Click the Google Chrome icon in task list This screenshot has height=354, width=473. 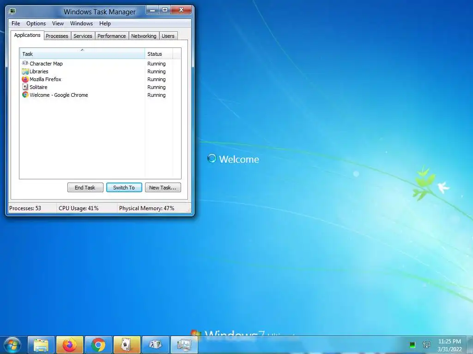pos(25,95)
